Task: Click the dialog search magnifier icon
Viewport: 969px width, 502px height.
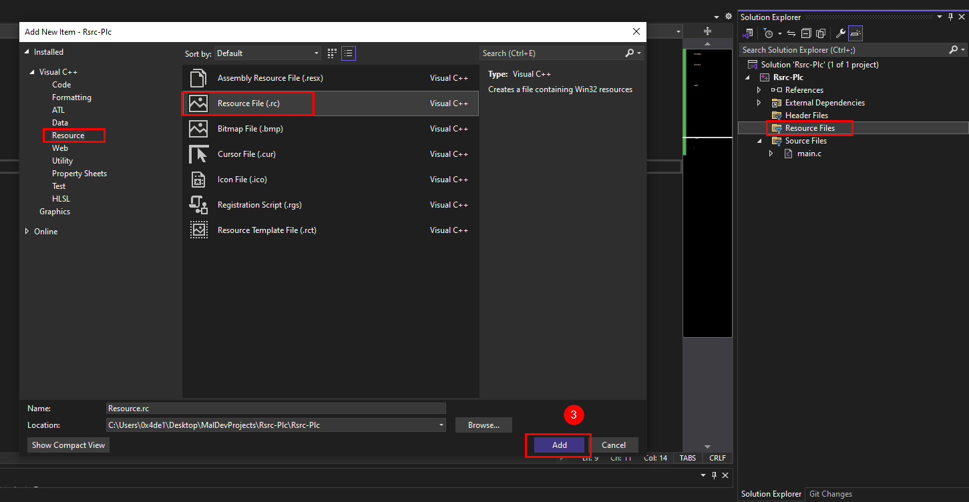Action: [x=630, y=53]
